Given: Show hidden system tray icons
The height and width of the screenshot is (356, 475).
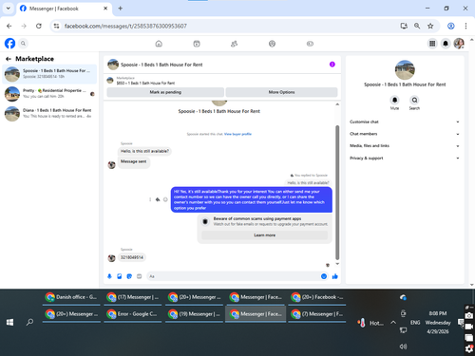Looking at the screenshot, I should pyautogui.click(x=393, y=323).
